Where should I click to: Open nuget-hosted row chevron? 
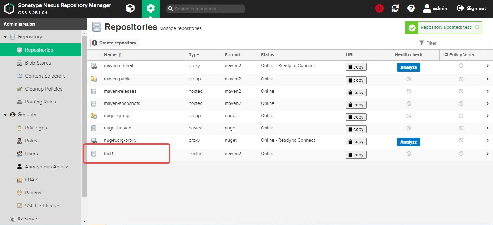tap(487, 128)
